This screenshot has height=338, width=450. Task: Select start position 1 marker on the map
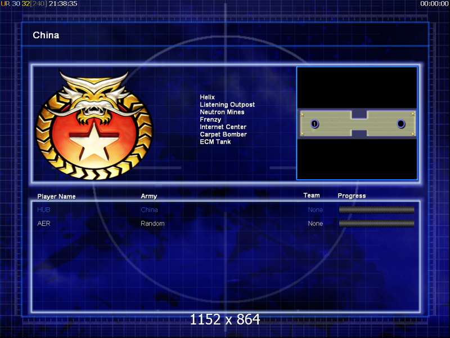pos(315,124)
